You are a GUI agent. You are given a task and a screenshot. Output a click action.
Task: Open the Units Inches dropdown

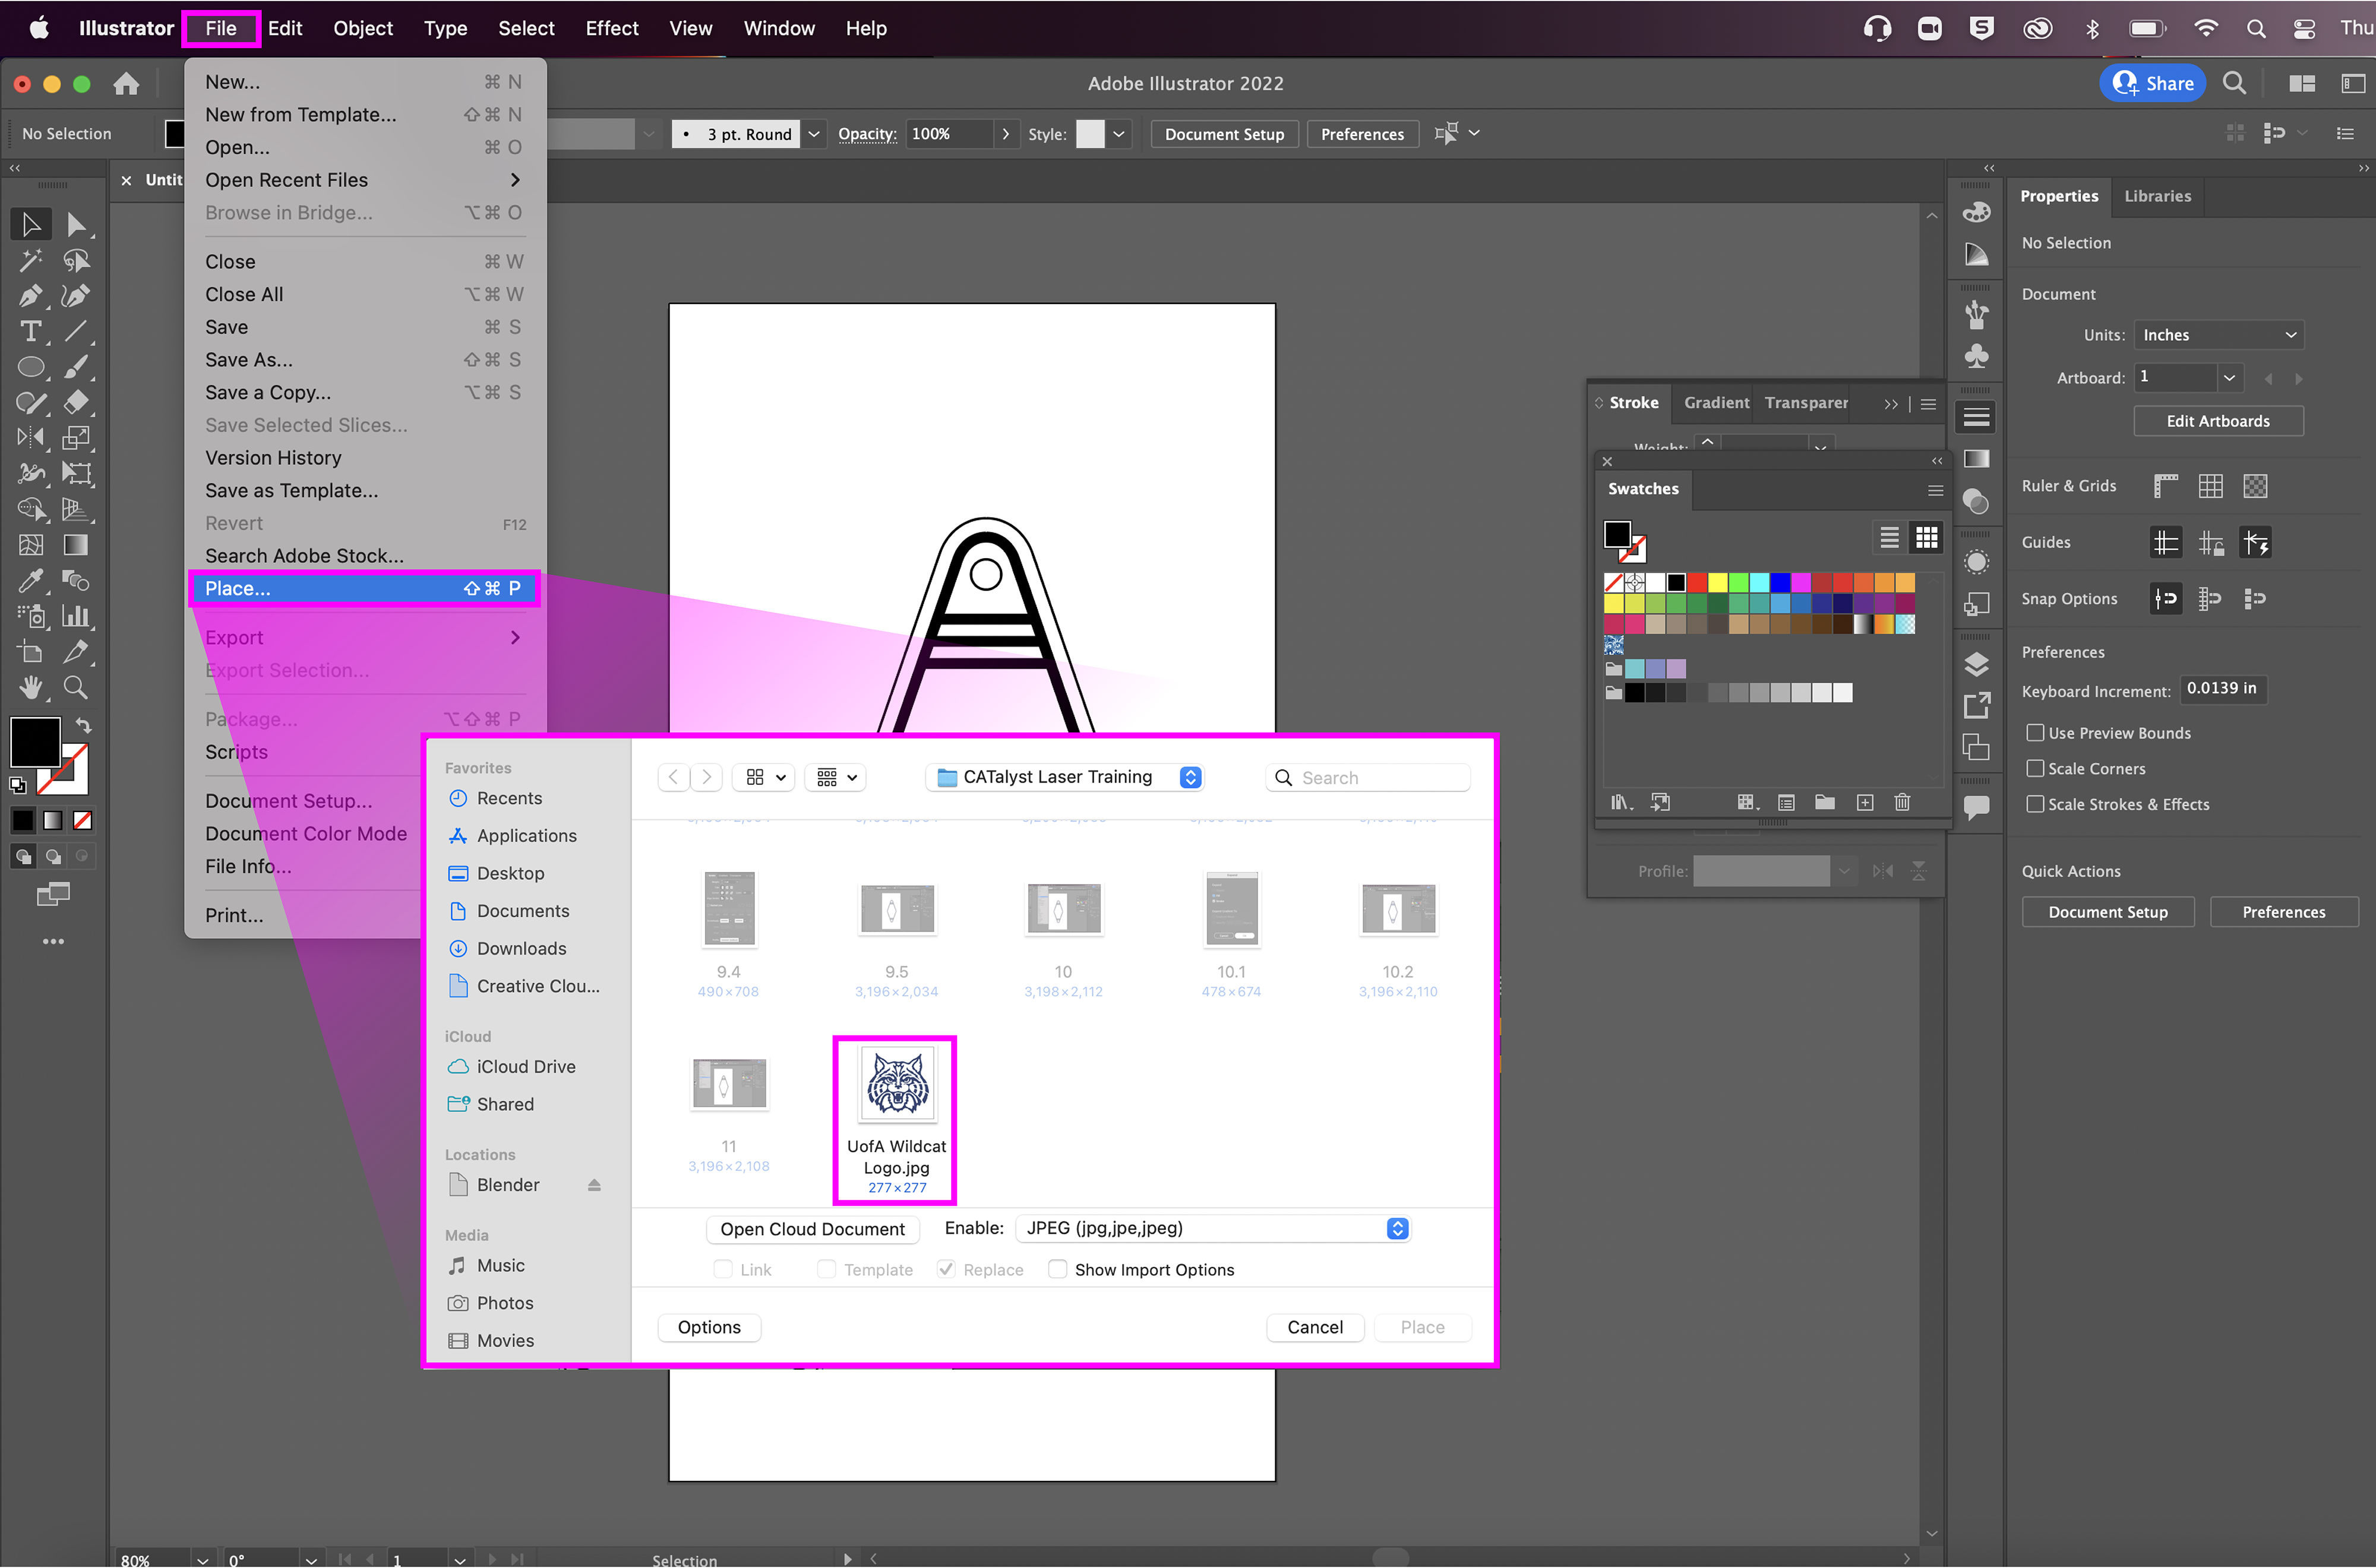pyautogui.click(x=2218, y=335)
